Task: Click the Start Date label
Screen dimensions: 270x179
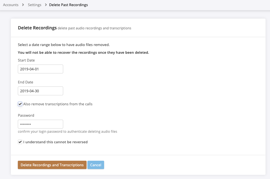Action: (x=26, y=60)
